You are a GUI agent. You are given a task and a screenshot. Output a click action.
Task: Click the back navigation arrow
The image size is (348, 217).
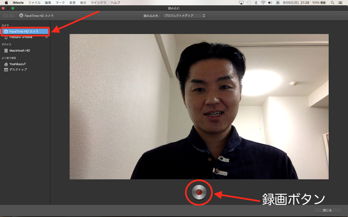[x=6, y=16]
